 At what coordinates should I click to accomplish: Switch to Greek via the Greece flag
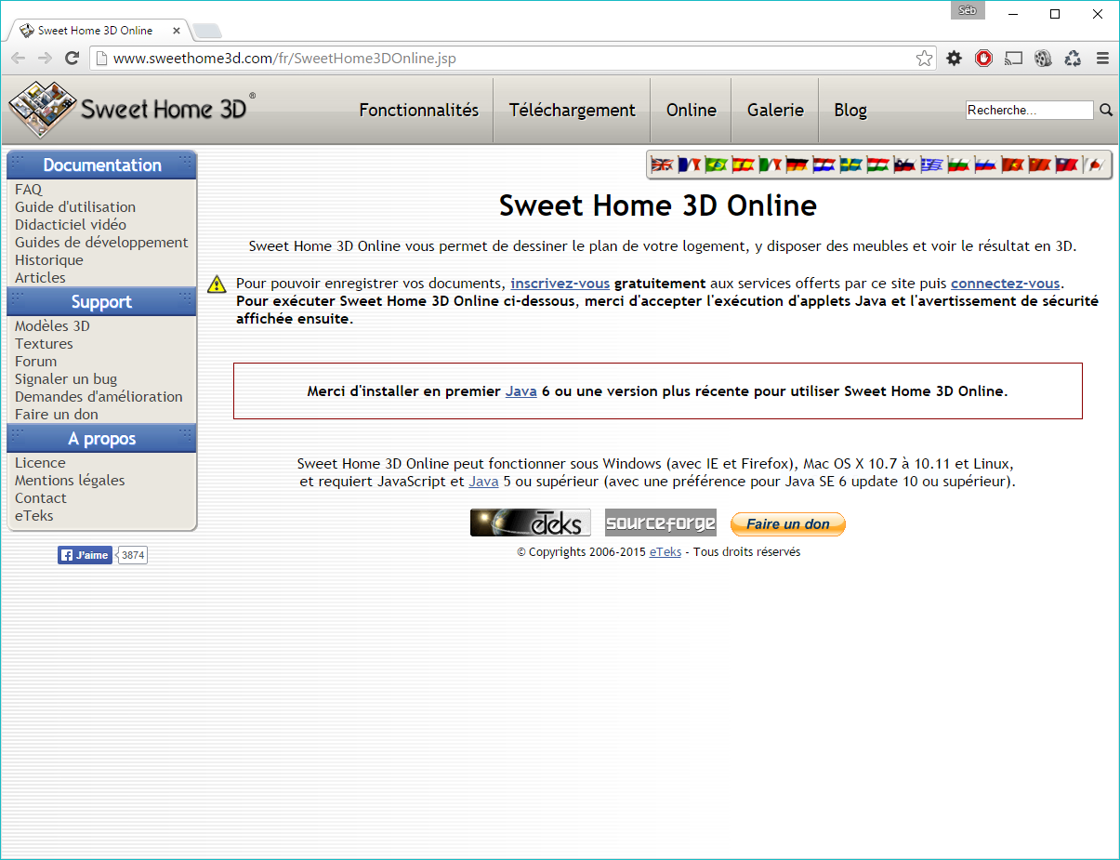coord(931,165)
